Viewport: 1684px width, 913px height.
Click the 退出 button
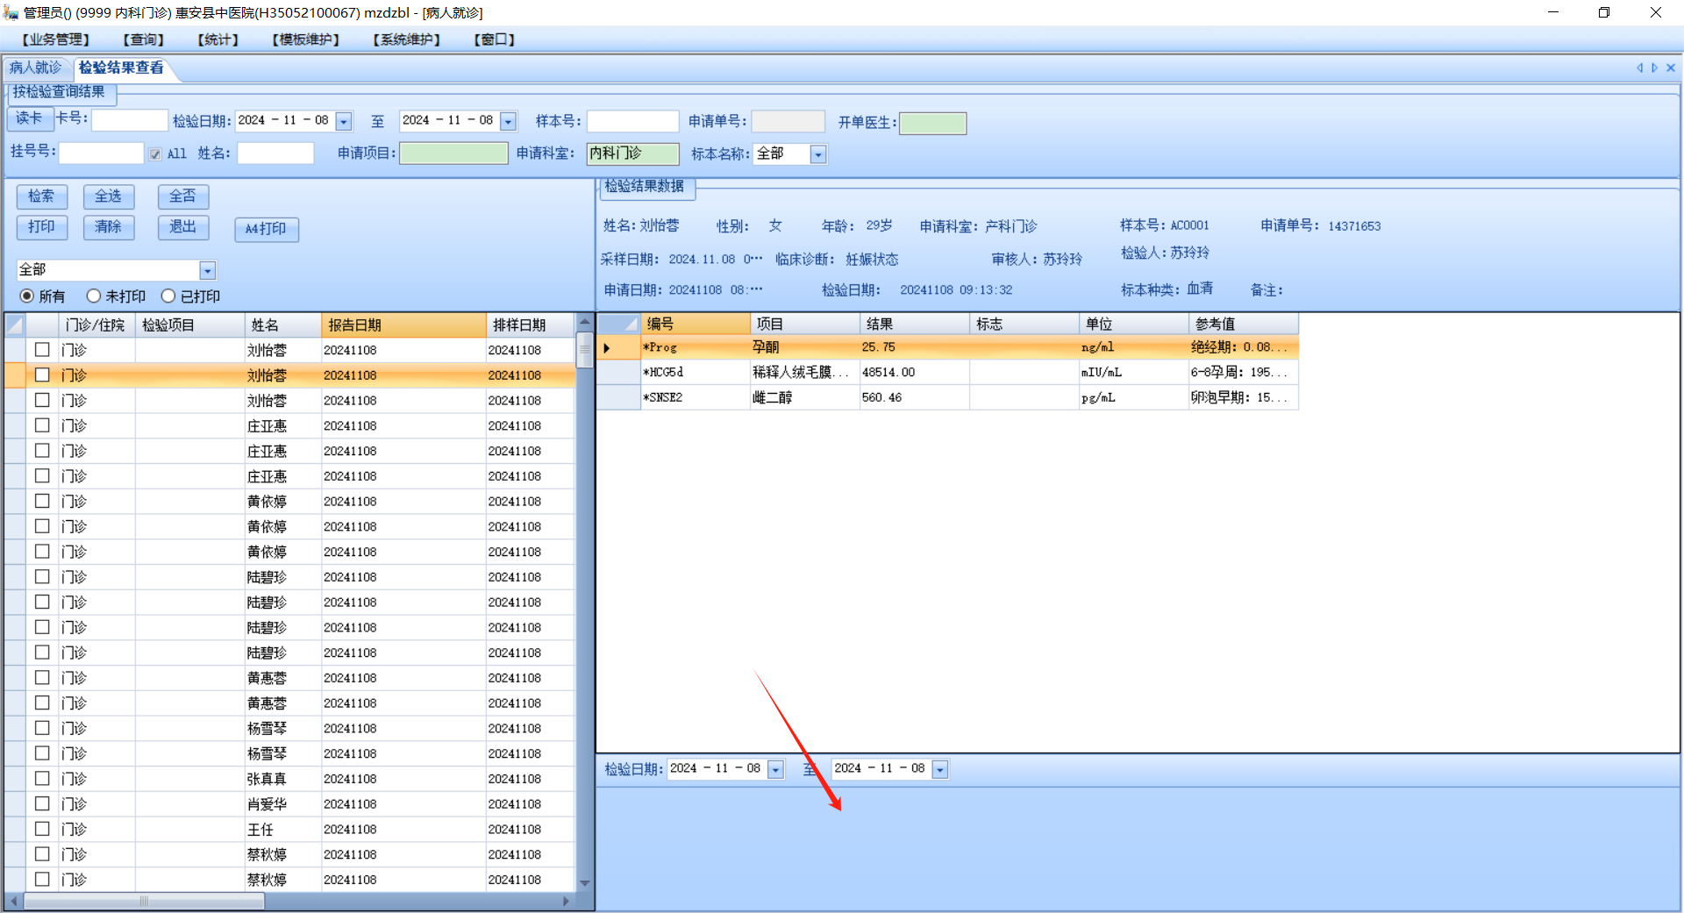(x=183, y=227)
